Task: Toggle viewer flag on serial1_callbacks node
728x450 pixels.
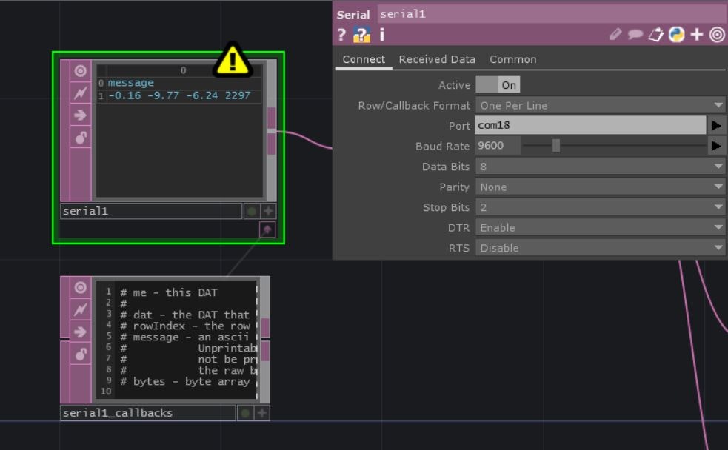Action: 80,288
